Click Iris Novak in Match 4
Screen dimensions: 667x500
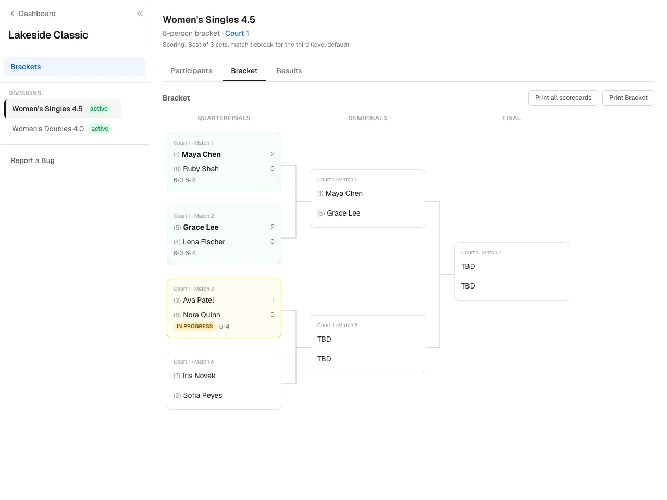[x=199, y=376]
